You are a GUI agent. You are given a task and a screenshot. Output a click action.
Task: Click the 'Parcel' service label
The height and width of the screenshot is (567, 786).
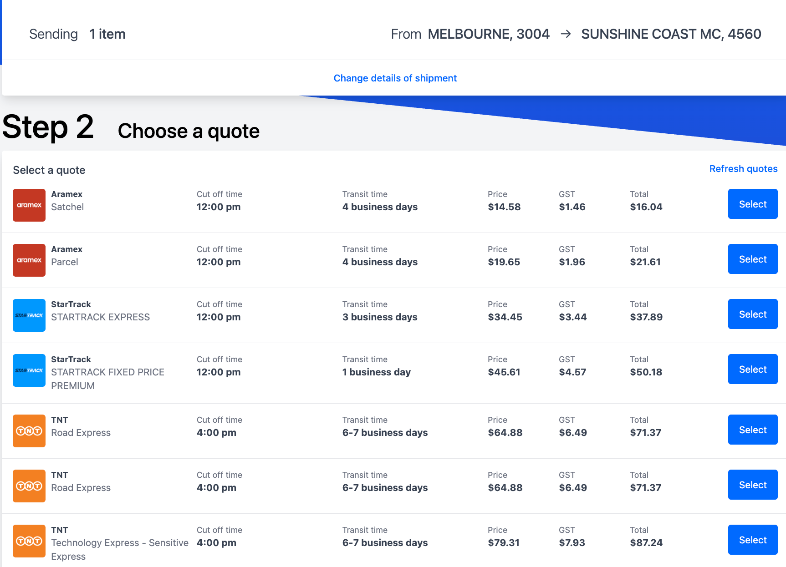tap(65, 262)
